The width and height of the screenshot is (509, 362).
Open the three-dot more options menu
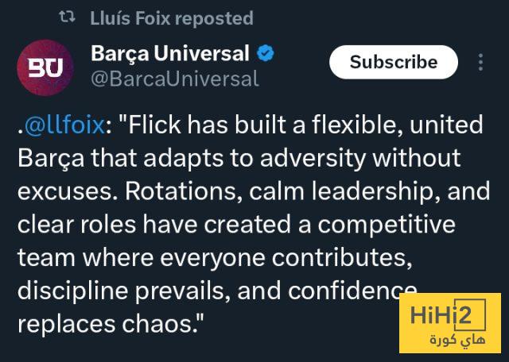coord(481,63)
